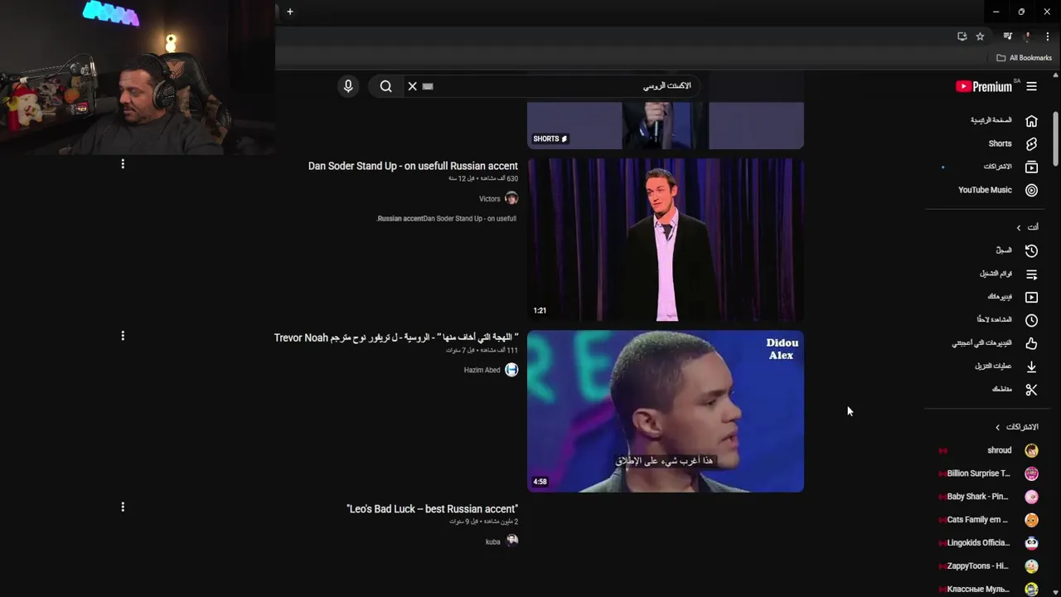Open Chrome three-dot menu

pos(1048,36)
